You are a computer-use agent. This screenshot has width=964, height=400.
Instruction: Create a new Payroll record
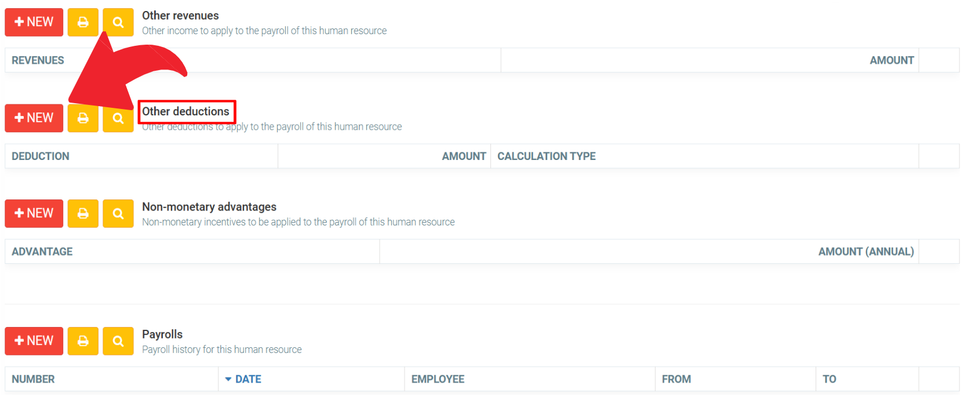tap(34, 341)
